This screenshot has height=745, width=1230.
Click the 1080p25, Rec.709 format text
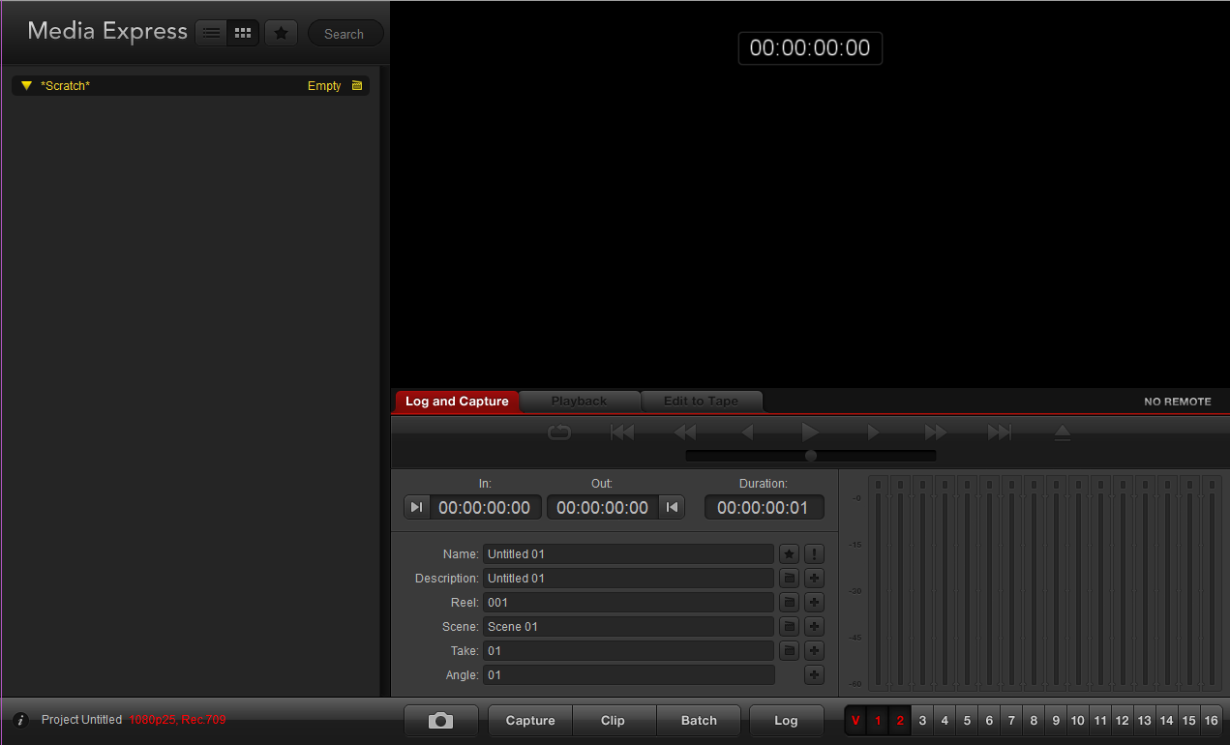(x=177, y=720)
